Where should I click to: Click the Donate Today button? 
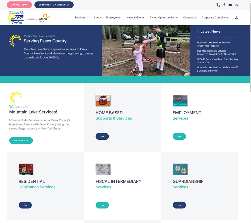point(19,5)
